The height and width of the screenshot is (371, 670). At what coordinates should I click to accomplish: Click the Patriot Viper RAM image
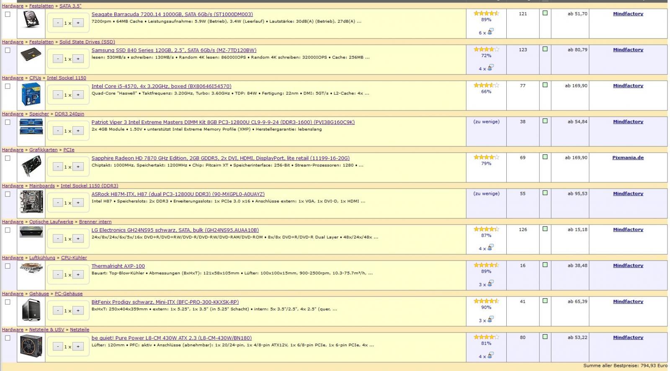(31, 126)
